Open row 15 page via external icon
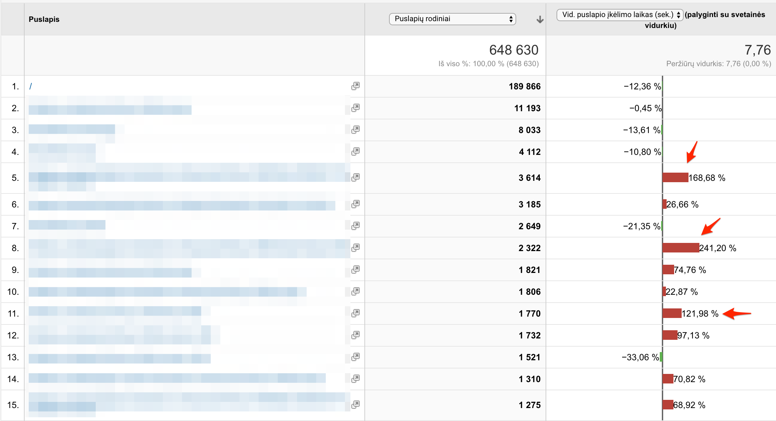This screenshot has height=421, width=776. (356, 405)
